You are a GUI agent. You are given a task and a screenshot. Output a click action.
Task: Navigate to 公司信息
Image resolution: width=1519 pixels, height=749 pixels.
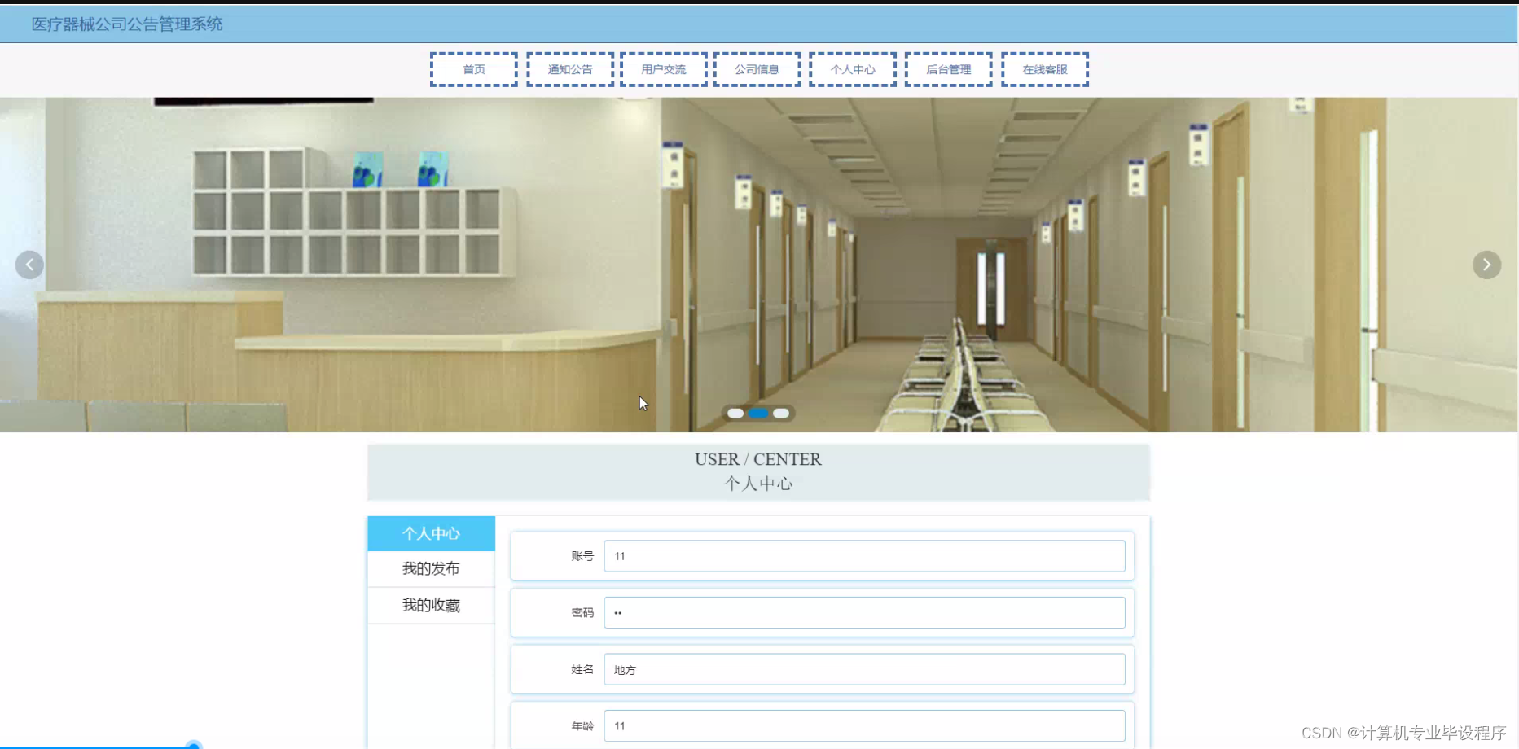757,69
